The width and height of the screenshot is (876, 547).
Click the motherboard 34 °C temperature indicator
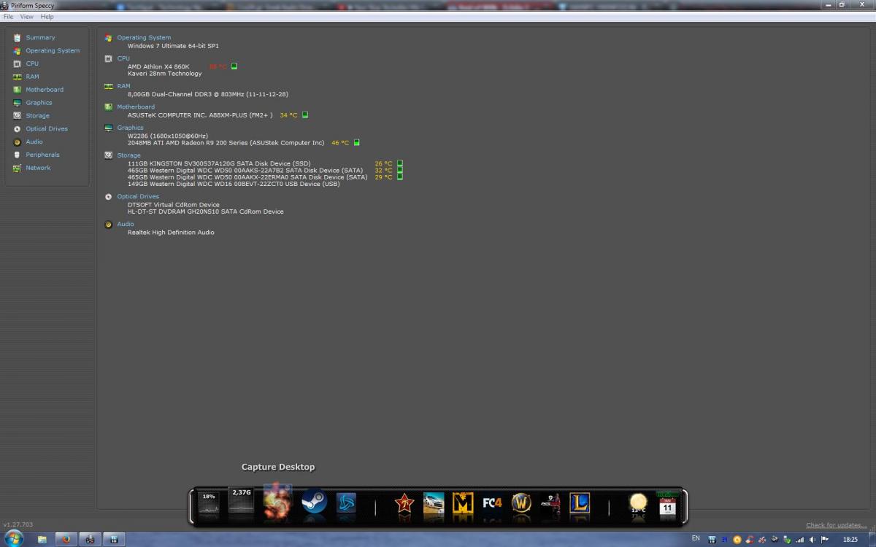tap(305, 115)
